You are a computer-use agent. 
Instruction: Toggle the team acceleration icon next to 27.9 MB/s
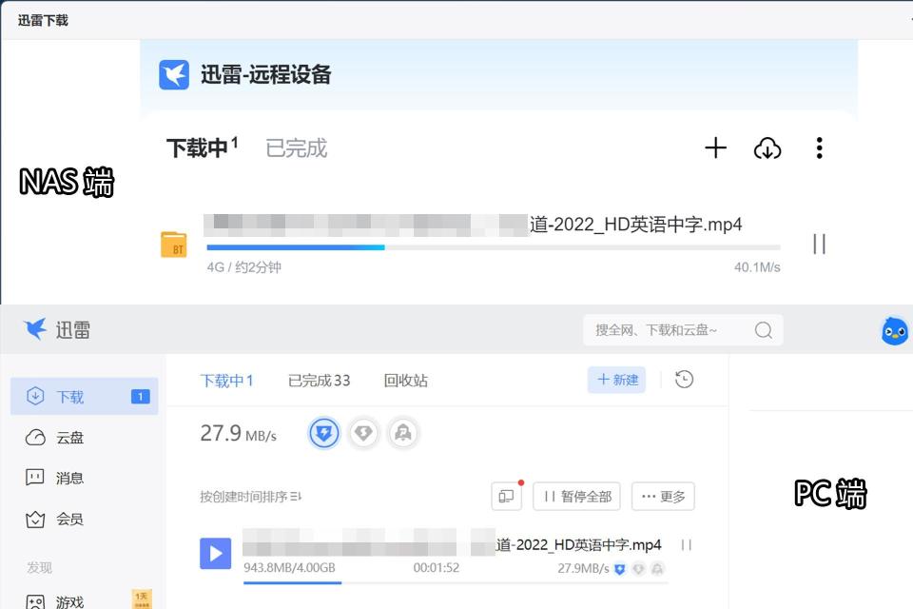tap(403, 433)
